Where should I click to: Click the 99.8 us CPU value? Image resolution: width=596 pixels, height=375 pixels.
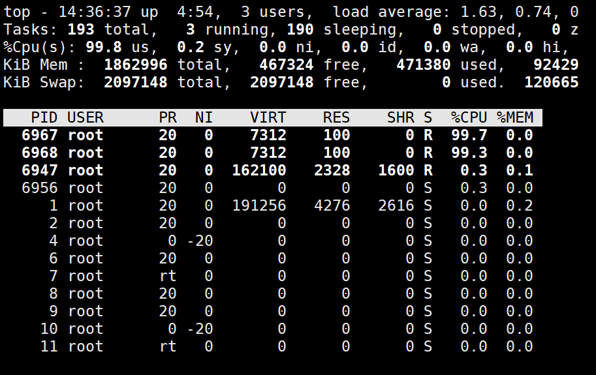click(x=104, y=47)
